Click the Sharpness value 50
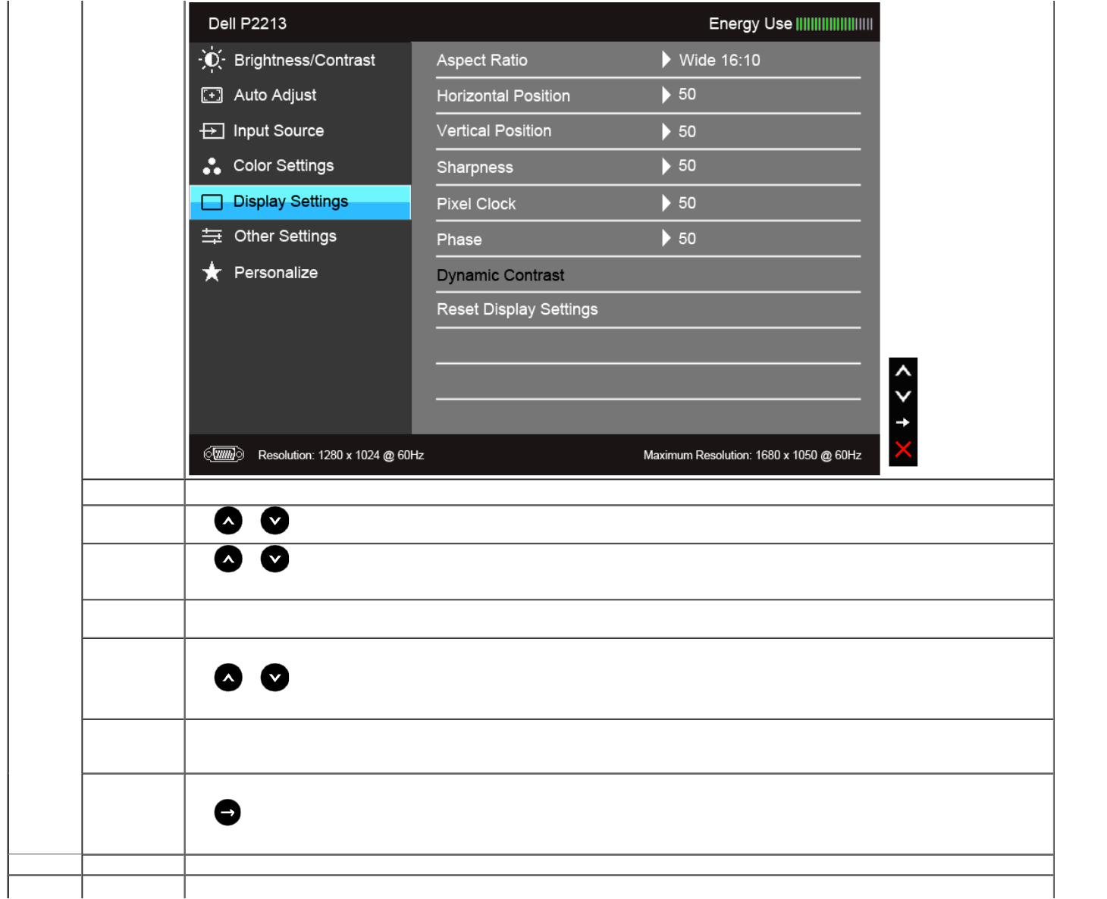Image resolution: width=1107 pixels, height=899 pixels. (x=687, y=165)
